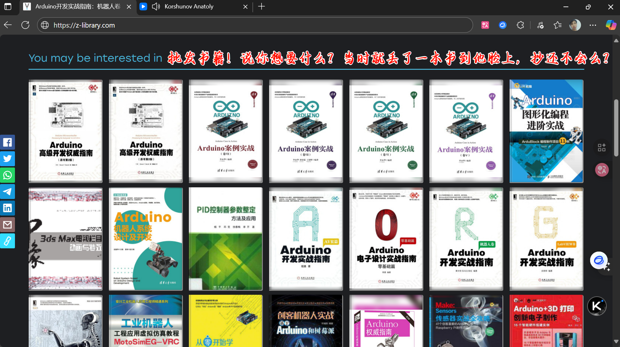Click page scrollbar down arrow

616,341
